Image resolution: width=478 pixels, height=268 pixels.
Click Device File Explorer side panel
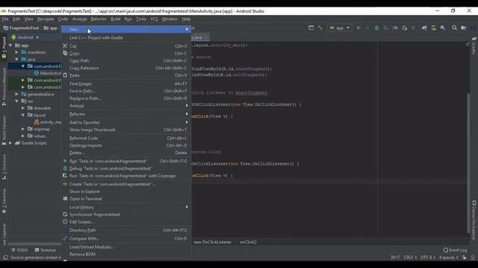(x=474, y=220)
